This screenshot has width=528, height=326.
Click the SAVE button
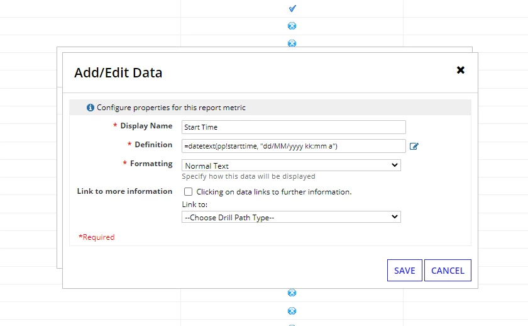pyautogui.click(x=404, y=271)
